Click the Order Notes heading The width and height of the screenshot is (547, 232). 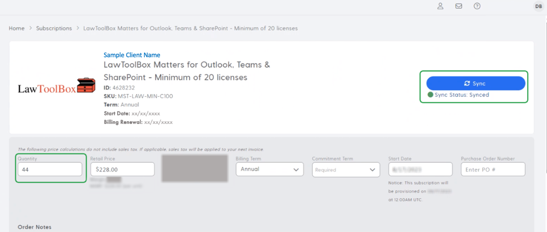pos(35,227)
